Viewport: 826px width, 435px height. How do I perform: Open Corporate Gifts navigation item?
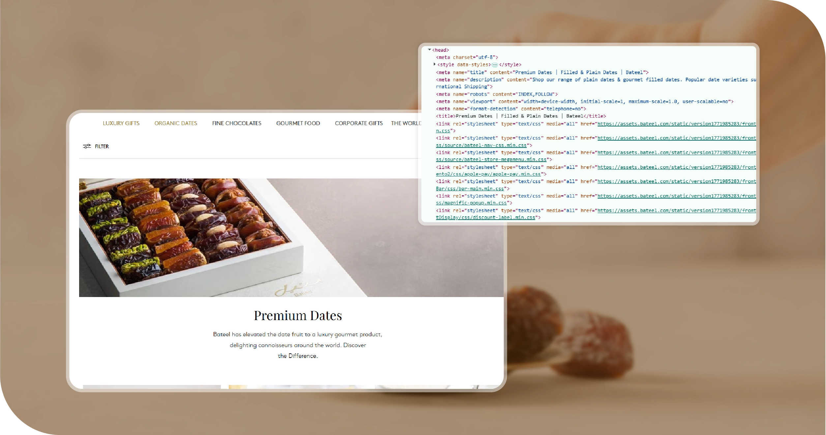(359, 123)
